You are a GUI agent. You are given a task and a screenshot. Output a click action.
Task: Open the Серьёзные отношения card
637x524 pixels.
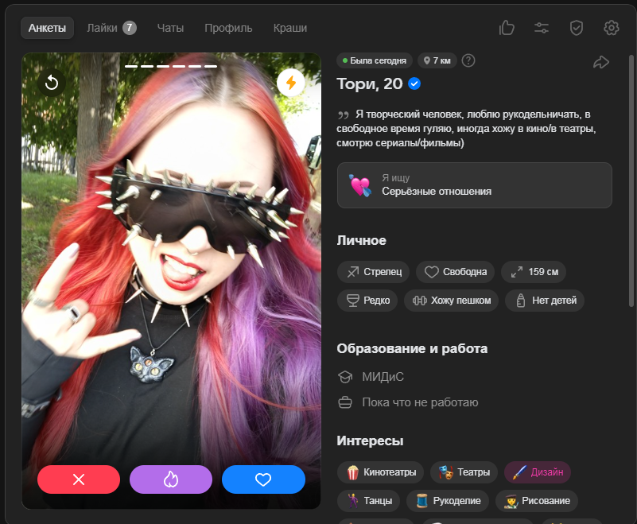click(x=474, y=185)
